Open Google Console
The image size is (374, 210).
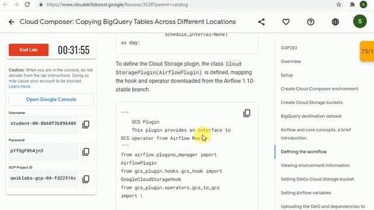51,99
